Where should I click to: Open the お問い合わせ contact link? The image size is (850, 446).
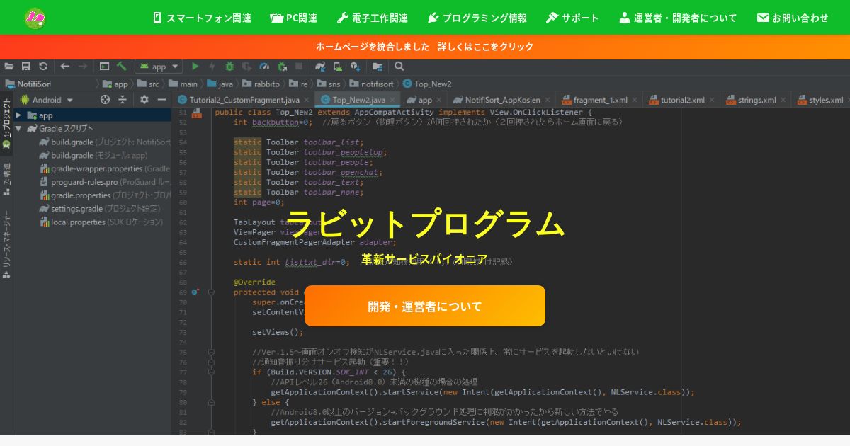point(793,18)
